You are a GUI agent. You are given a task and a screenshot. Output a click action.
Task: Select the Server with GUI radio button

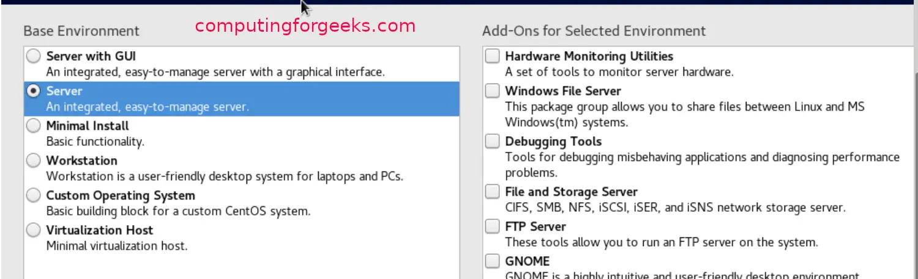click(34, 56)
